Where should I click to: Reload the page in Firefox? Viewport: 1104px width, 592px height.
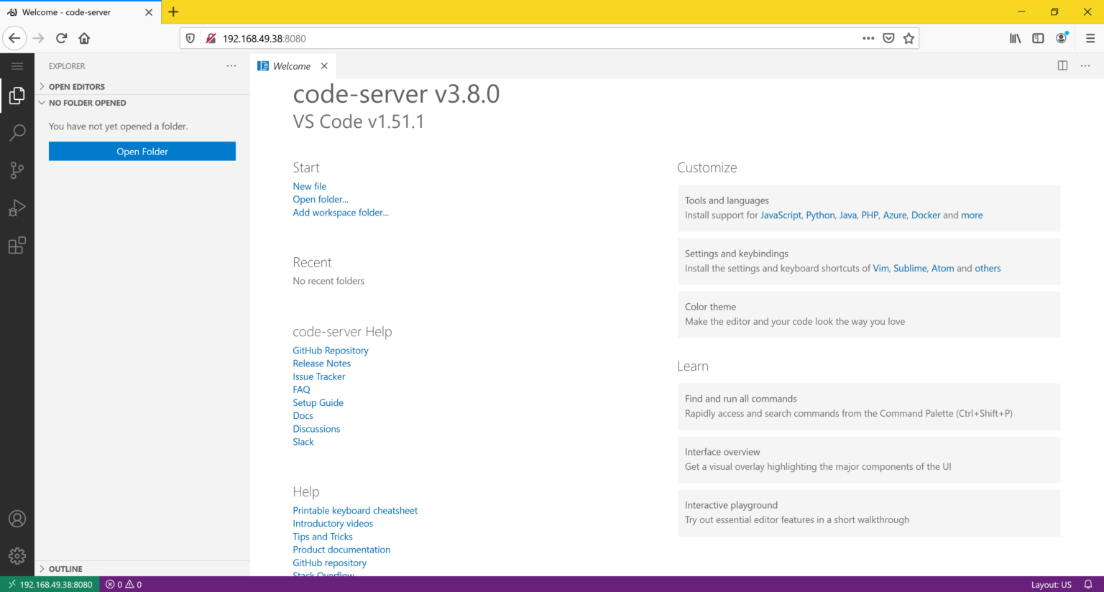click(x=61, y=38)
